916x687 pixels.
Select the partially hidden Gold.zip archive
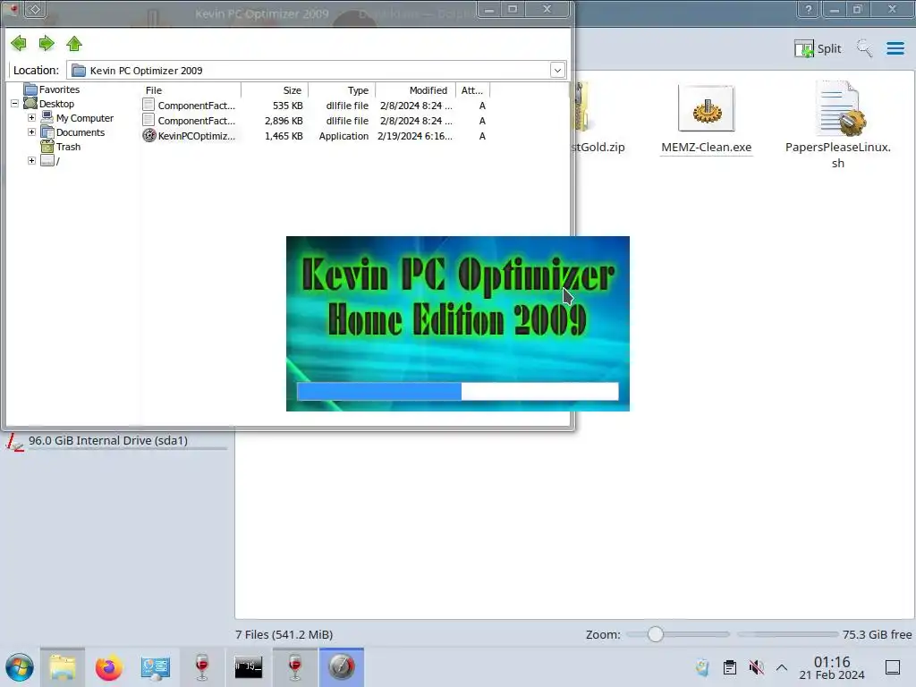[x=597, y=119]
